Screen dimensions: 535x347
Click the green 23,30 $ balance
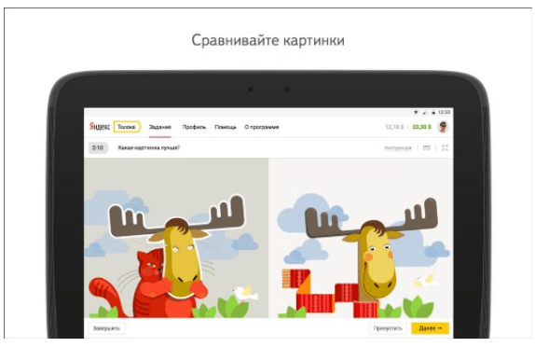421,127
